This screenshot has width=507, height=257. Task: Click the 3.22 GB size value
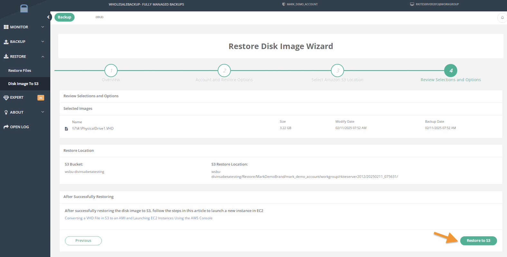point(286,128)
